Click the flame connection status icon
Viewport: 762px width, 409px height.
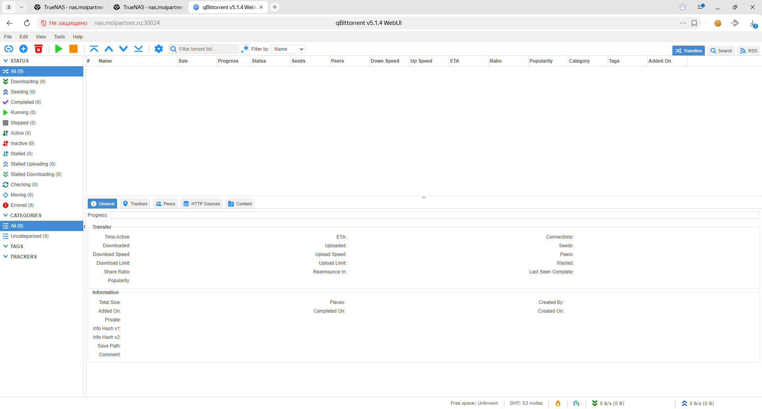[558, 403]
